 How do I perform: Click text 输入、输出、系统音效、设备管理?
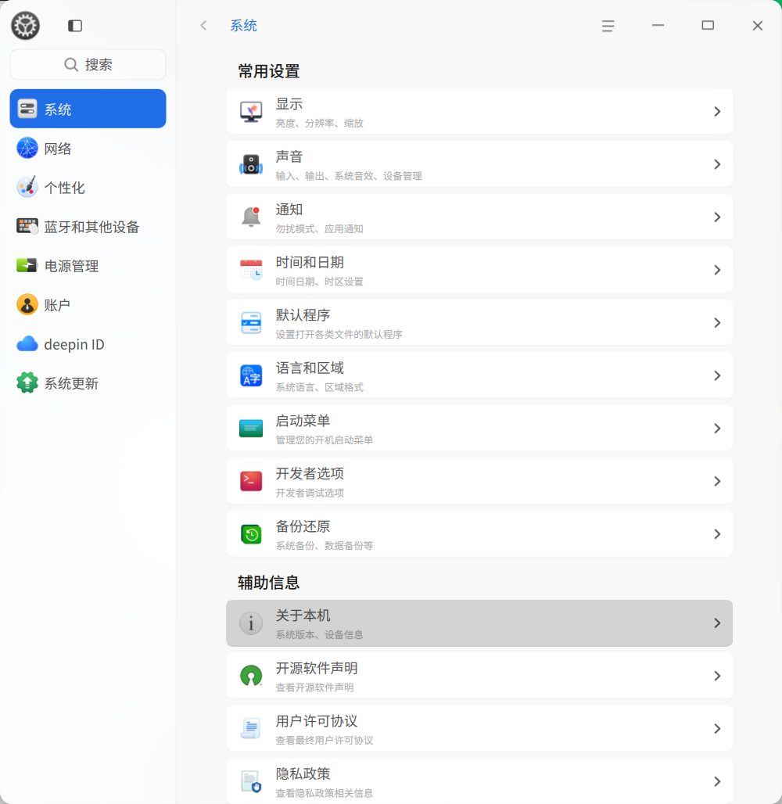pos(349,176)
